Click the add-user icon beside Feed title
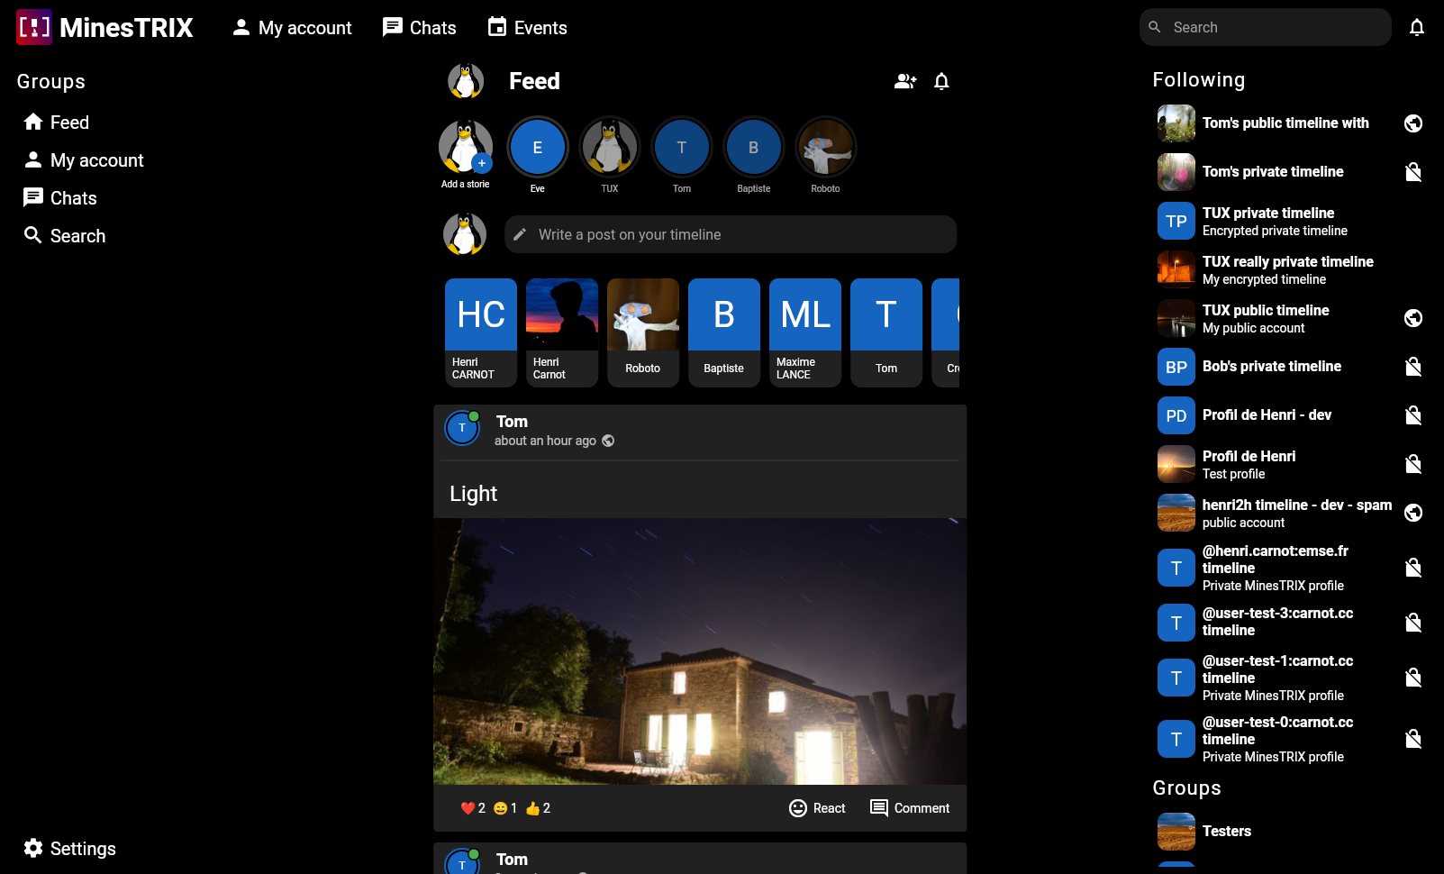 point(904,81)
